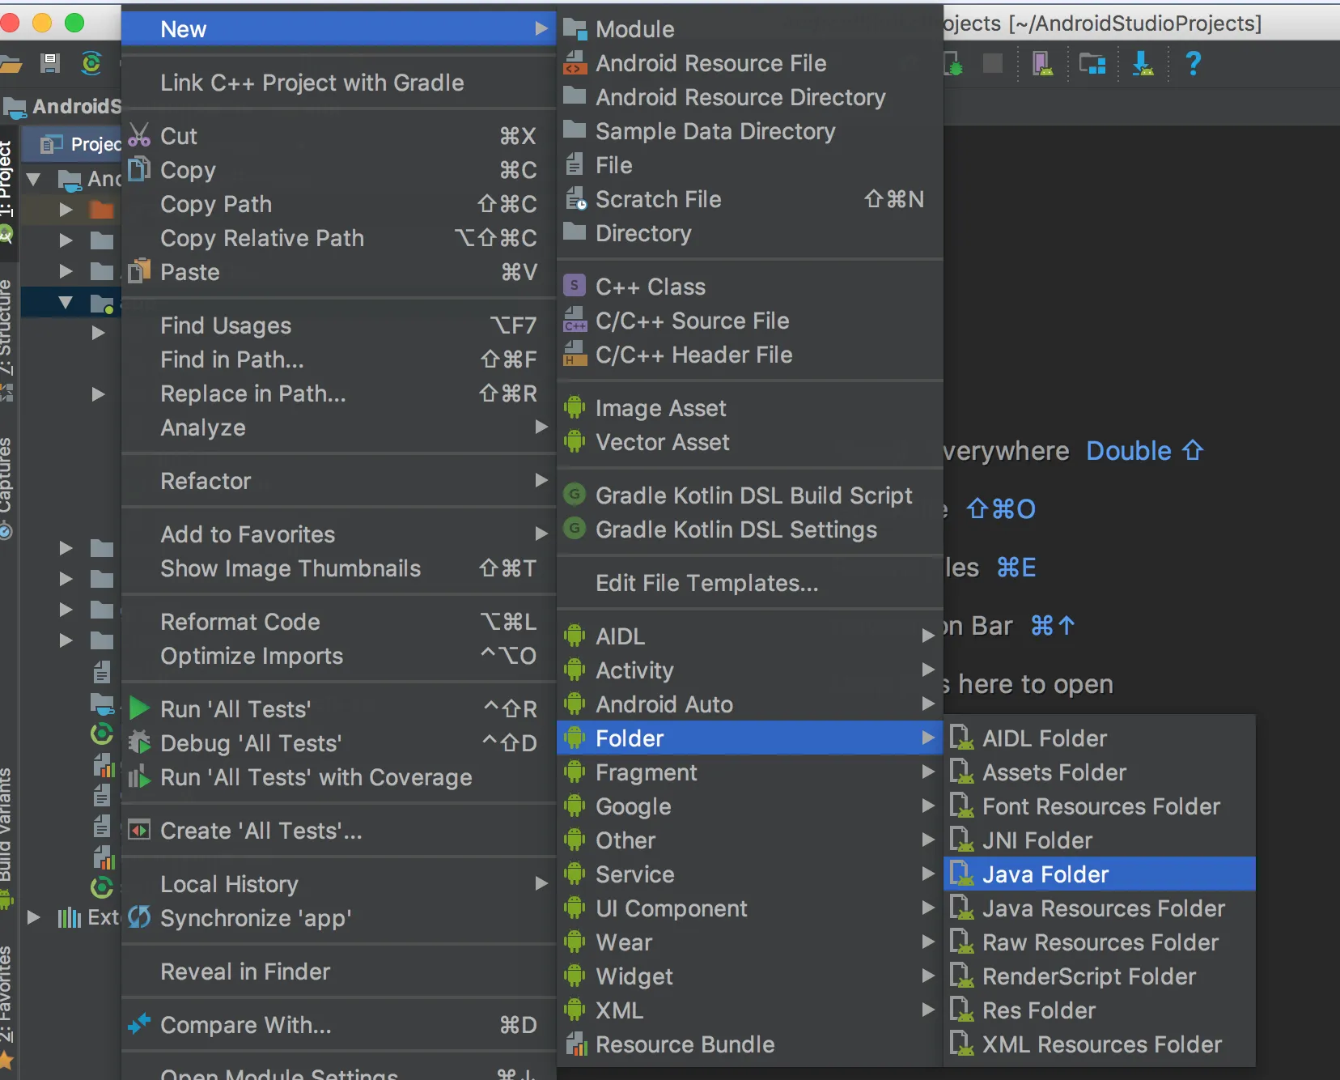Open the AVD Manager from the toolbar
1340x1080 pixels.
click(1042, 63)
